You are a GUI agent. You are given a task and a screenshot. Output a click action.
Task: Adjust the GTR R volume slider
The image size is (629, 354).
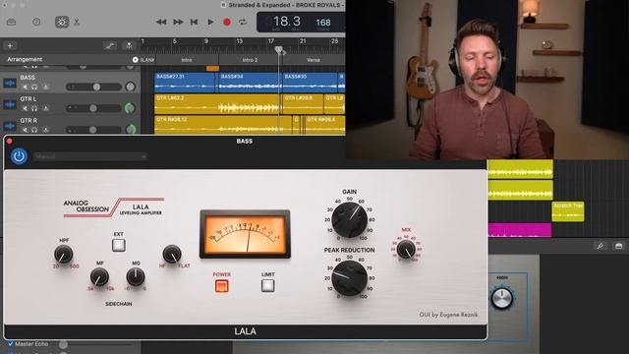coord(93,130)
